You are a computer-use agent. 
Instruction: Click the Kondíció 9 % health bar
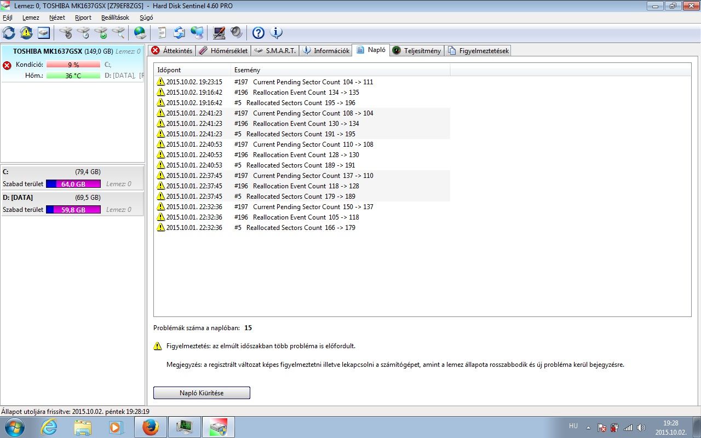(x=73, y=65)
